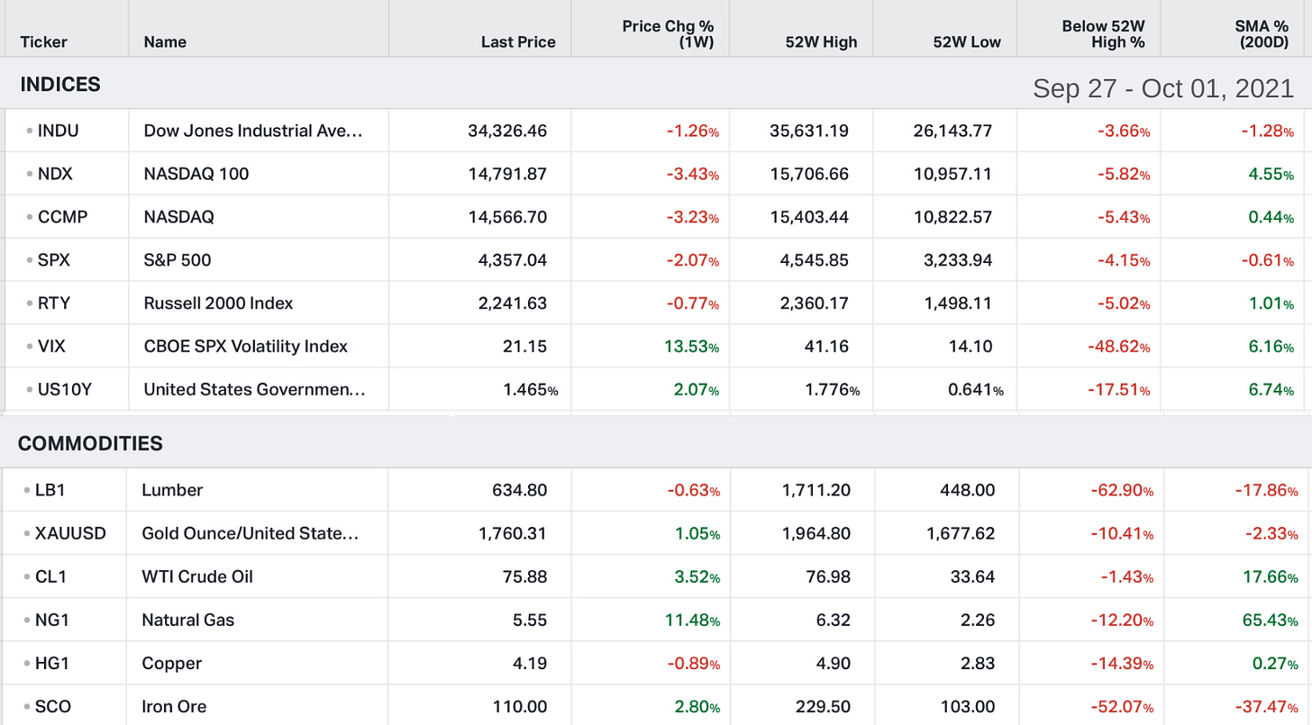This screenshot has width=1312, height=725.
Task: Sort by Price Chg % (1W) header
Action: 668,34
